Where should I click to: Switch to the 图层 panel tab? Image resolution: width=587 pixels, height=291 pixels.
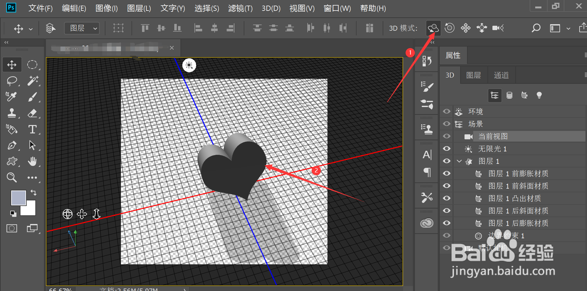[474, 75]
